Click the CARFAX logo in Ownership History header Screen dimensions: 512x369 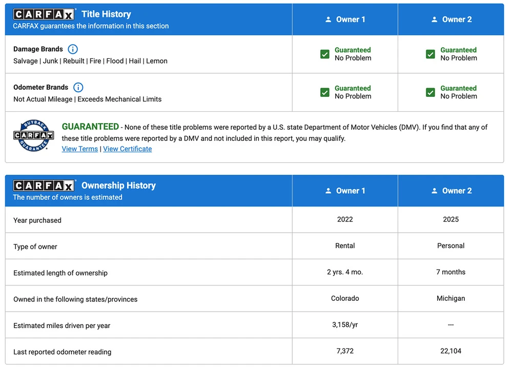44,186
